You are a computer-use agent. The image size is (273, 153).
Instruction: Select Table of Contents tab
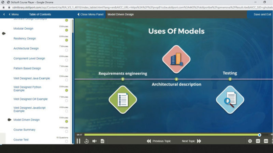[x=40, y=14]
